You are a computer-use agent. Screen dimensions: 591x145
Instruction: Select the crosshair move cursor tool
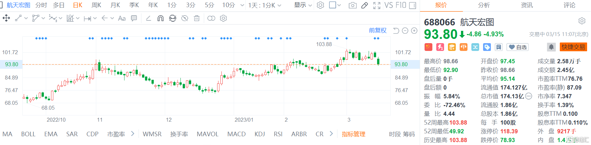click(x=6, y=18)
